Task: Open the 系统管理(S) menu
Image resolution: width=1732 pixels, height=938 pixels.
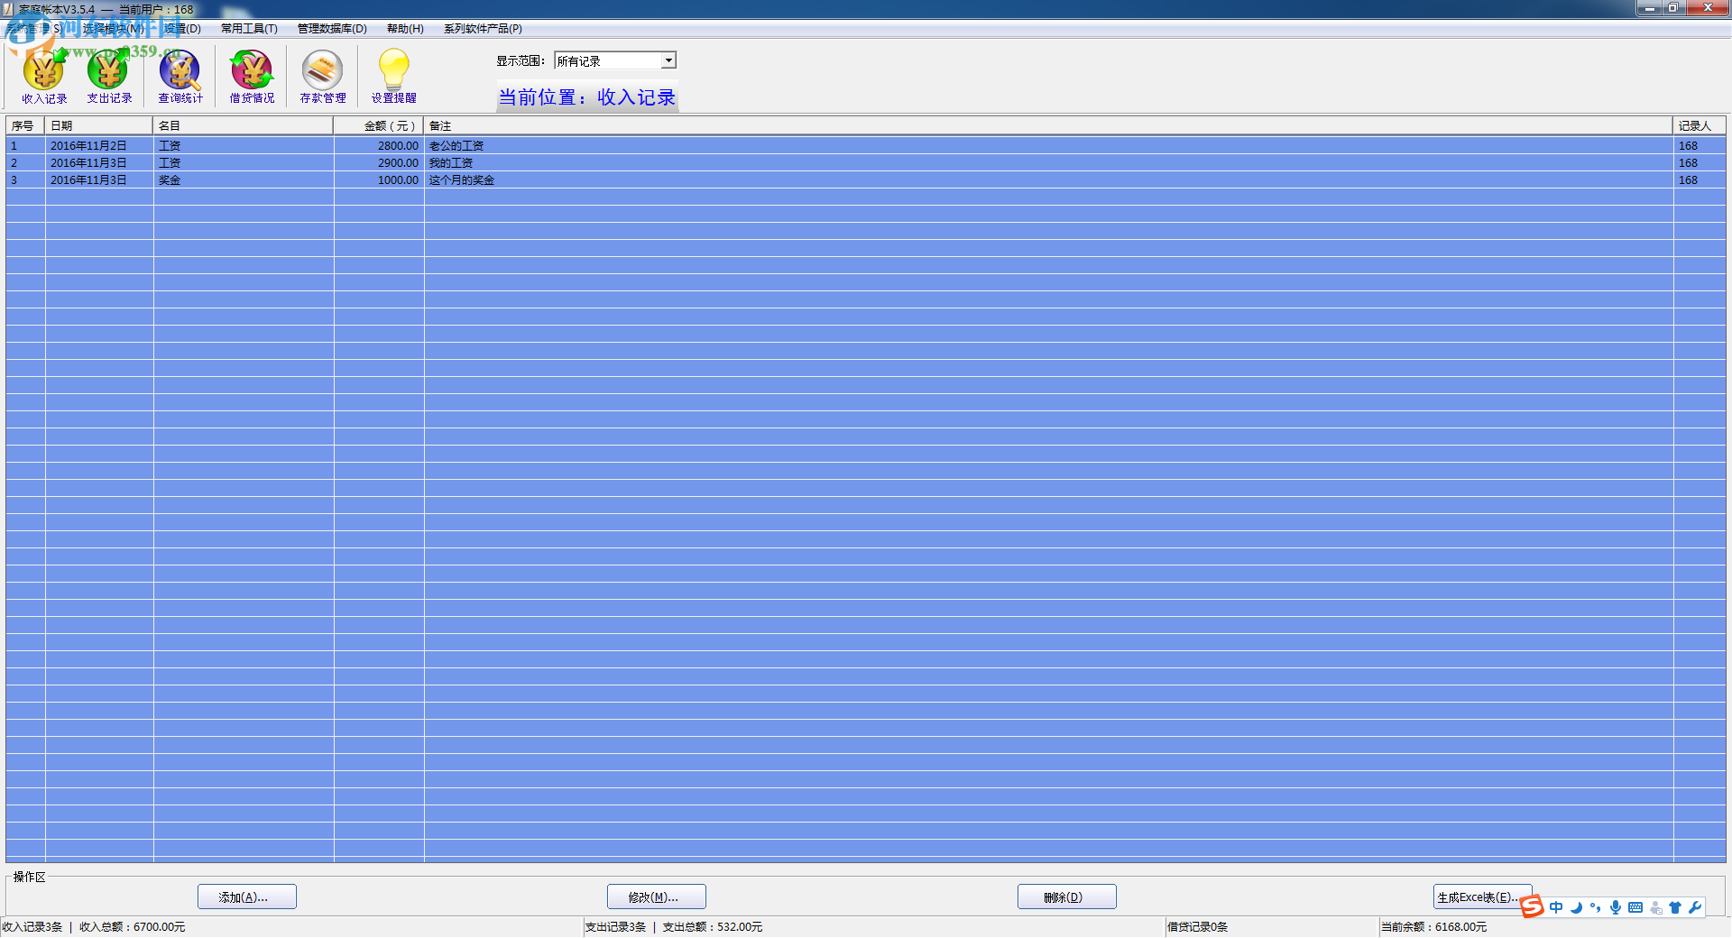Action: pos(34,29)
